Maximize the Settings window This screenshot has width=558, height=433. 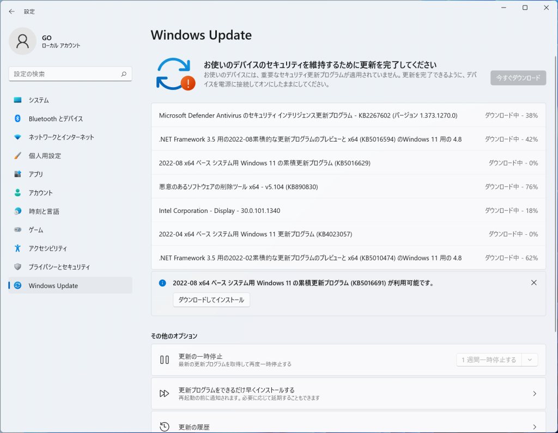525,8
